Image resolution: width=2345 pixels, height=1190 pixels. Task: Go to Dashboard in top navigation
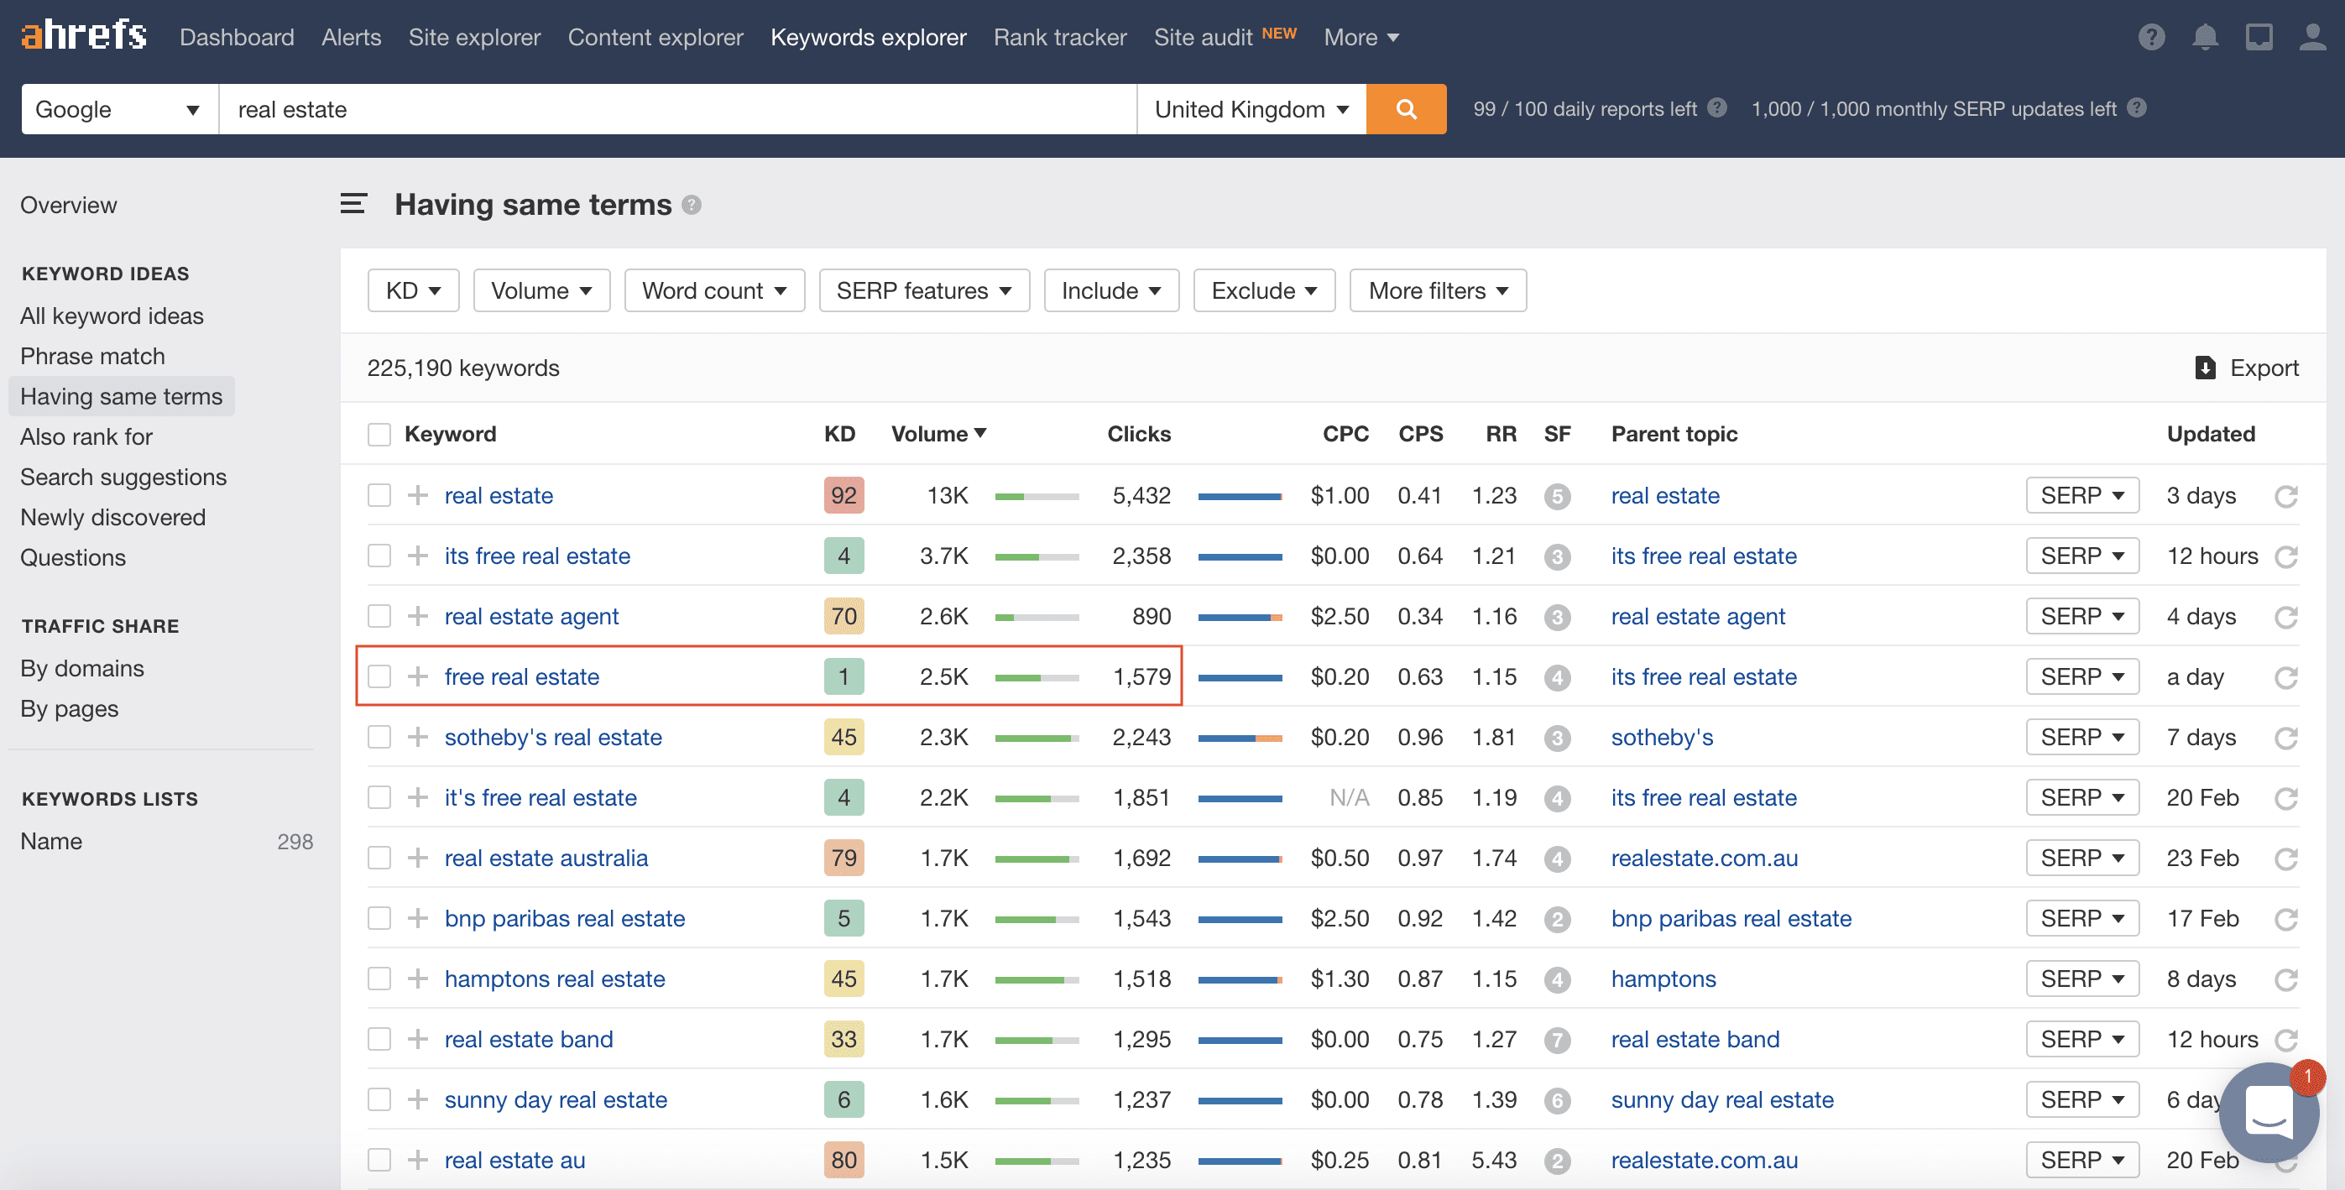[x=237, y=37]
